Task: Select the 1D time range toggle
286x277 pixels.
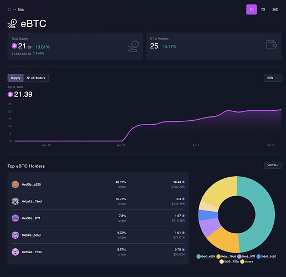Action: click(x=252, y=9)
